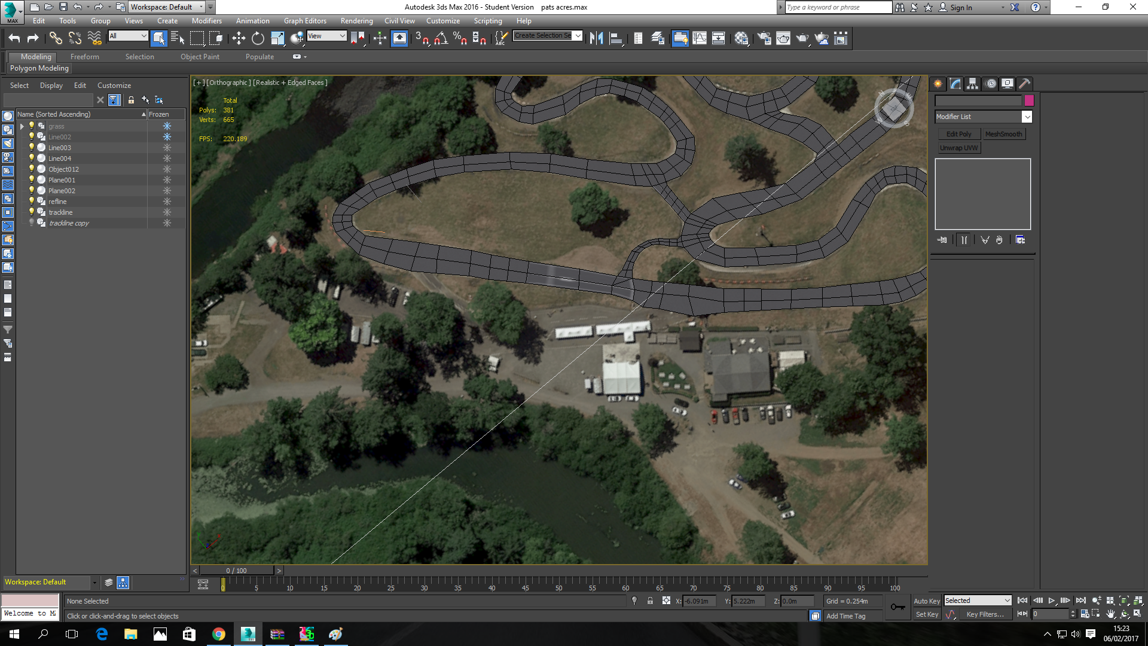Toggle the selection lock padlock
1148x646 pixels.
tap(650, 601)
